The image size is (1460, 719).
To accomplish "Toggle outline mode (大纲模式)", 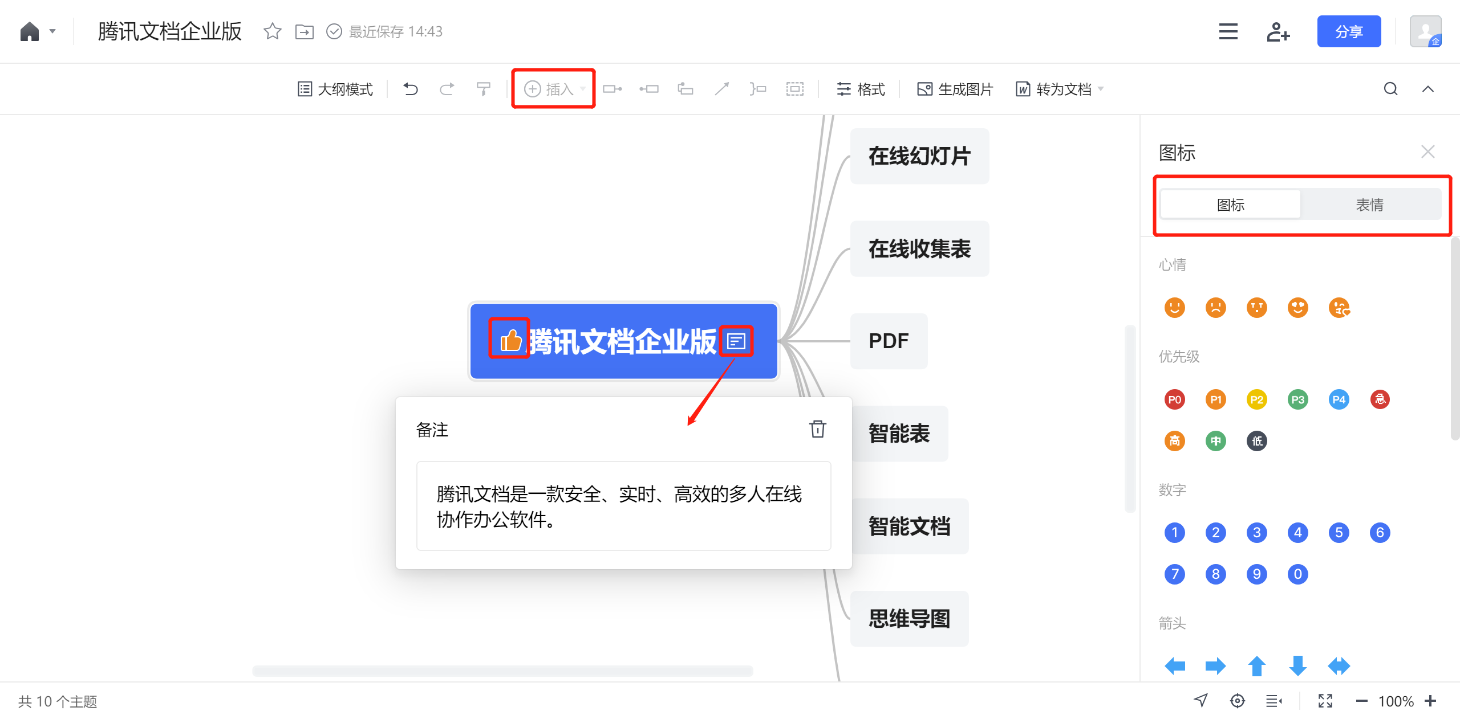I will coord(335,89).
